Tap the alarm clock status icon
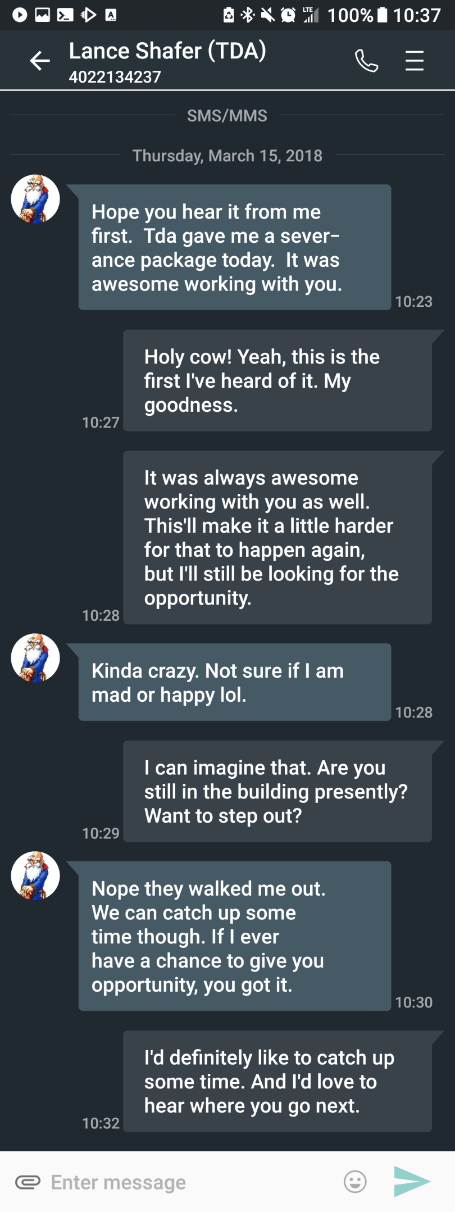Image resolution: width=455 pixels, height=1212 pixels. click(x=288, y=15)
